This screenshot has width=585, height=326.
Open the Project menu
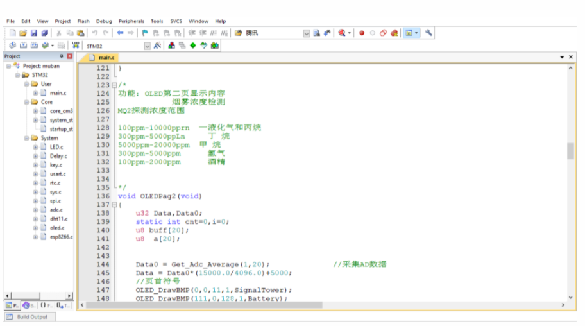tap(63, 21)
